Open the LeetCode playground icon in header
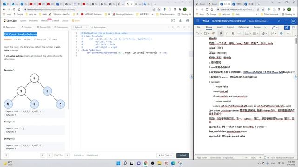298x167 pixels. [173, 21]
